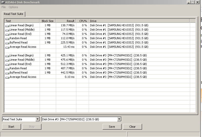This screenshot has width=202, height=137.
Task: Select the 13.43 ms access time value
Action: (69, 47)
